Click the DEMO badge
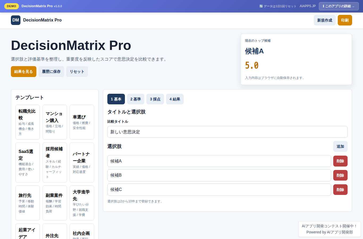Image resolution: width=363 pixels, height=239 pixels. click(x=11, y=6)
